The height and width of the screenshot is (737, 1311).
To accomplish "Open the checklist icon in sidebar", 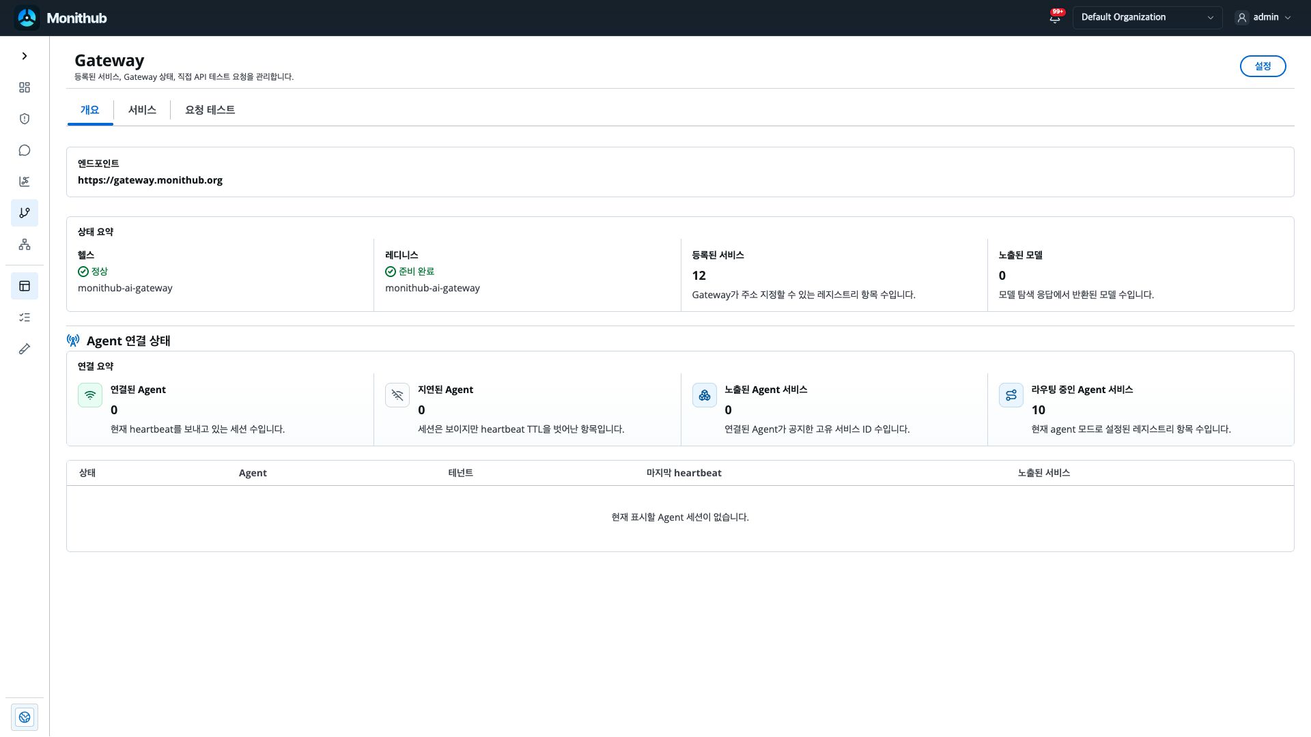I will coord(25,317).
